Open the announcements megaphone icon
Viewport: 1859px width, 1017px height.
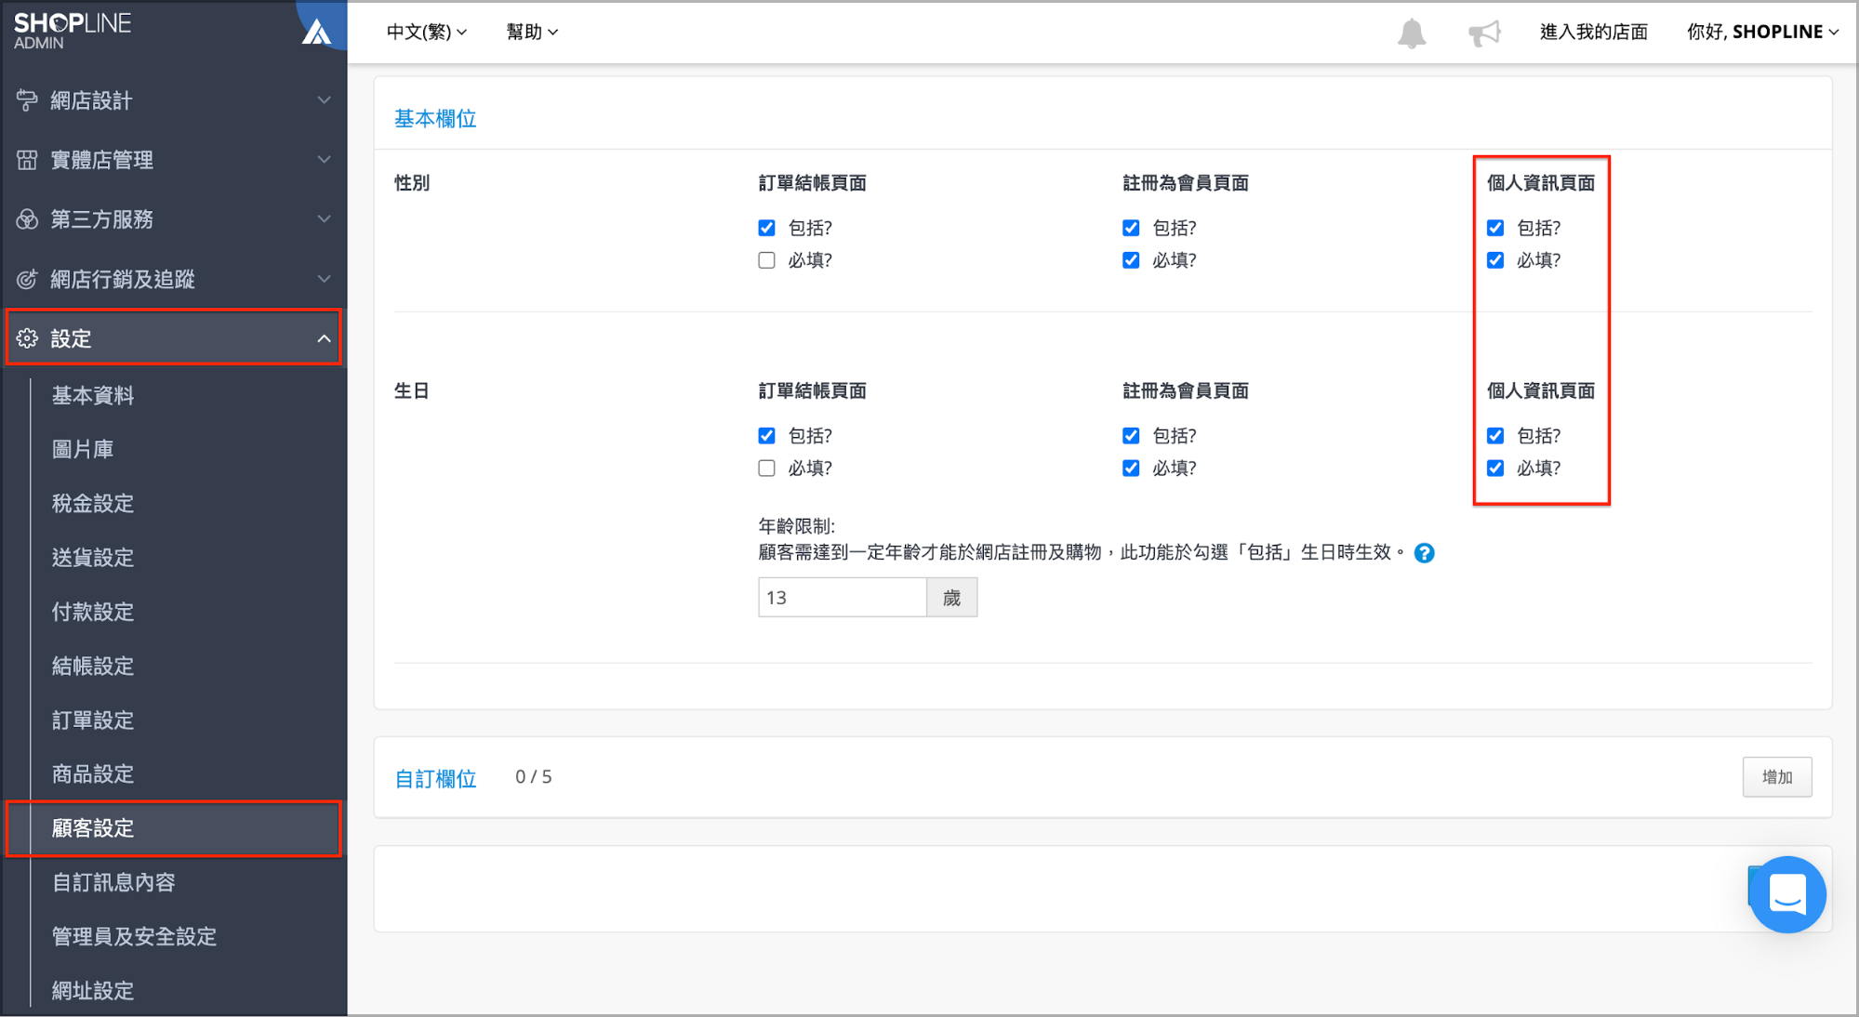[x=1484, y=33]
